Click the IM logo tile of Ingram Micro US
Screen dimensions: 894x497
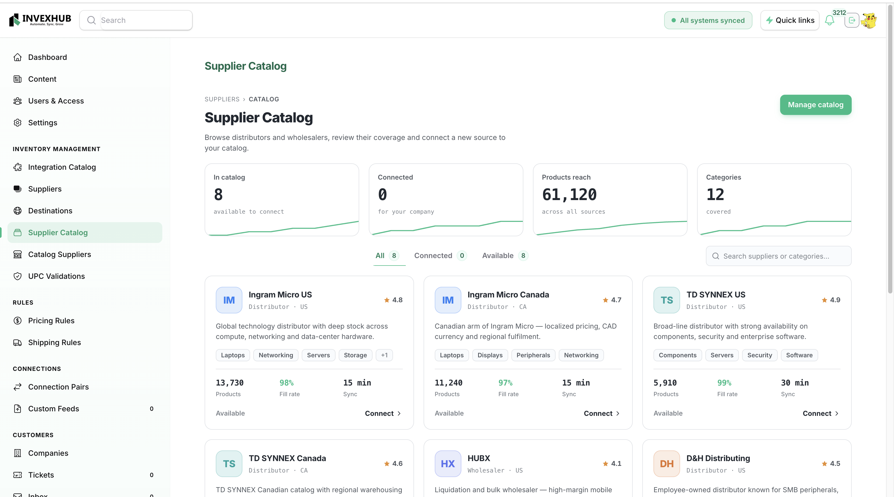229,300
